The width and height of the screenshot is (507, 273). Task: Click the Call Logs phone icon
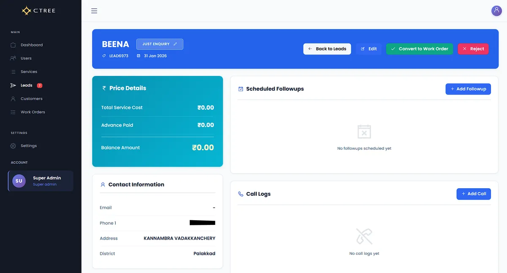[241, 194]
